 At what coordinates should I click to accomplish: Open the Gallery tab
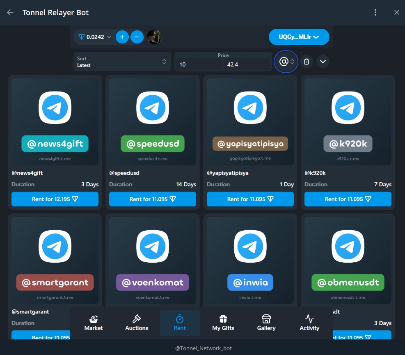click(x=266, y=323)
